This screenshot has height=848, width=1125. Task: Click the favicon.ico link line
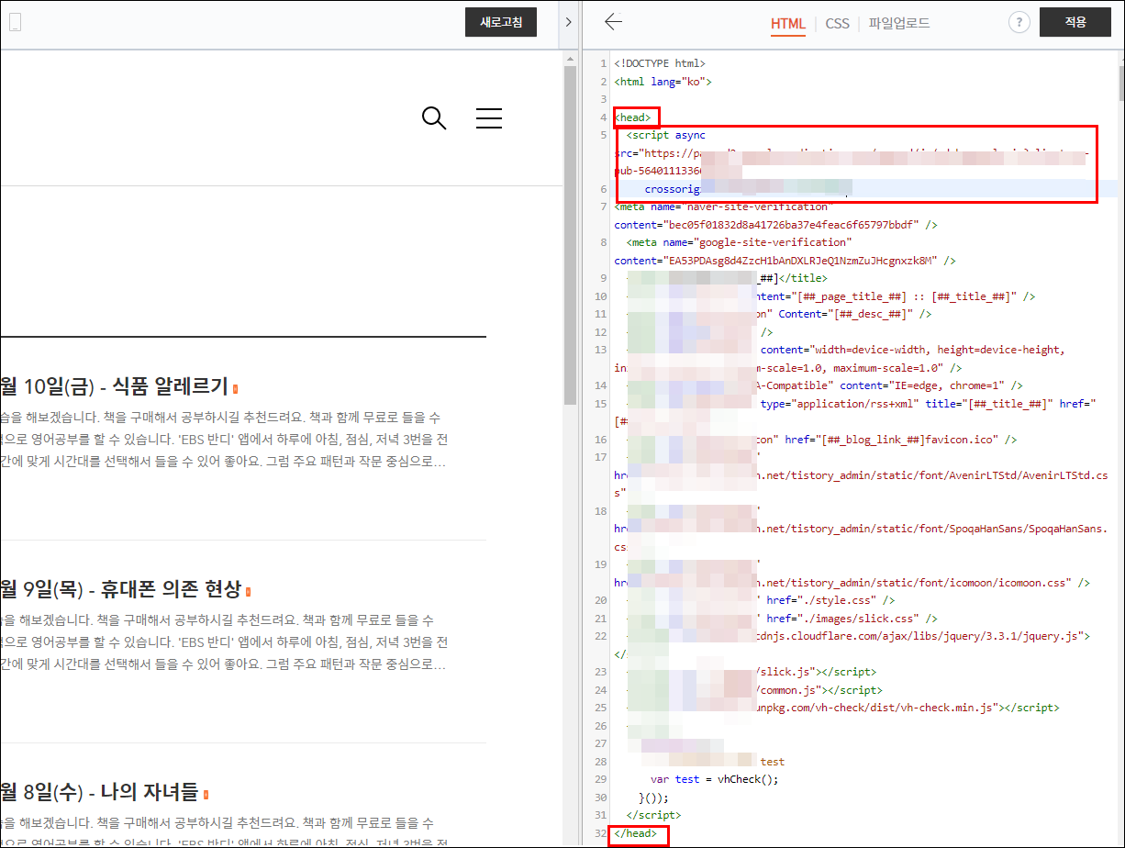point(885,440)
